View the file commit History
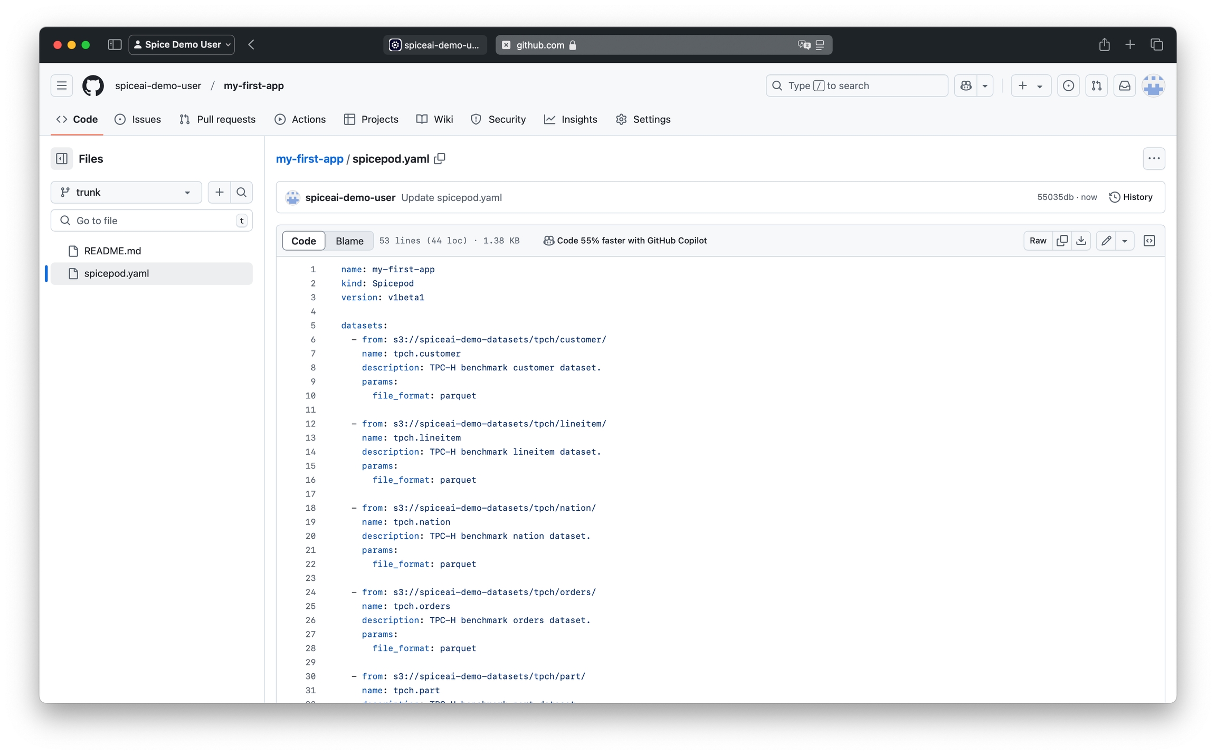 click(1130, 197)
